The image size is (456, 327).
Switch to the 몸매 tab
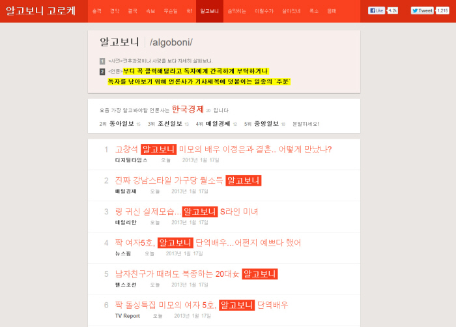tap(332, 11)
